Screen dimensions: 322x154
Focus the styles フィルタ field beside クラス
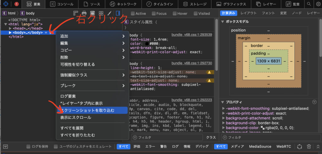[x=167, y=137]
